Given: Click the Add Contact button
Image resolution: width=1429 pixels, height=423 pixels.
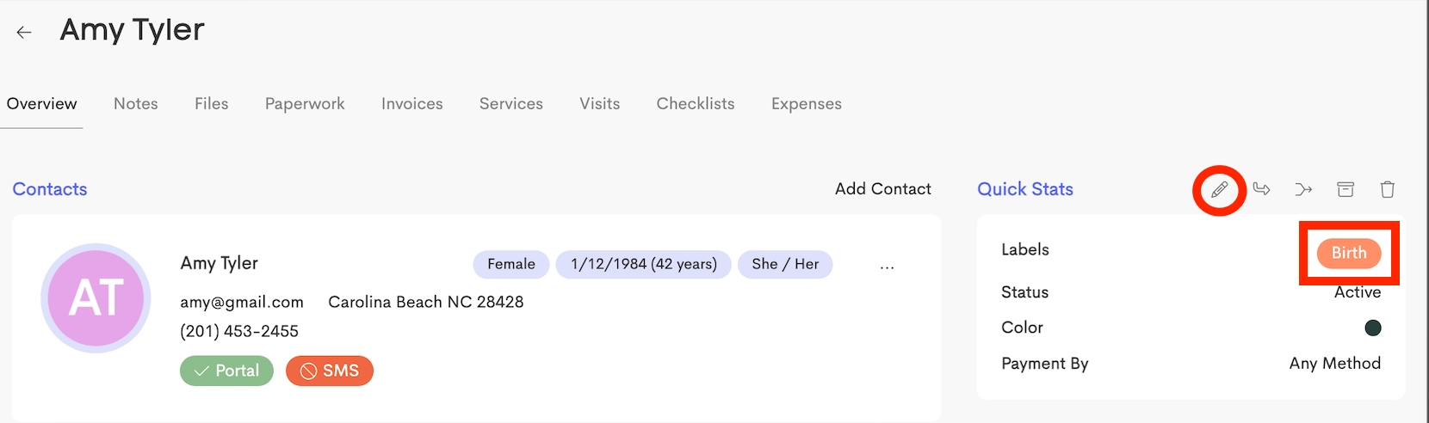Looking at the screenshot, I should pyautogui.click(x=883, y=189).
